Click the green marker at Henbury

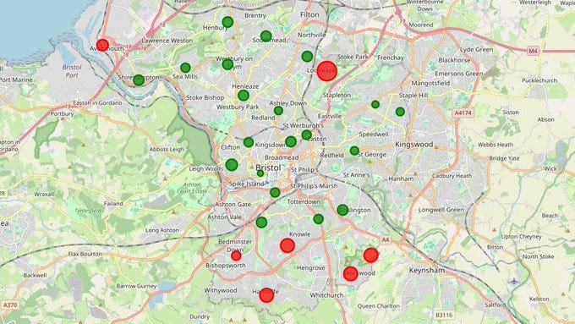227,22
